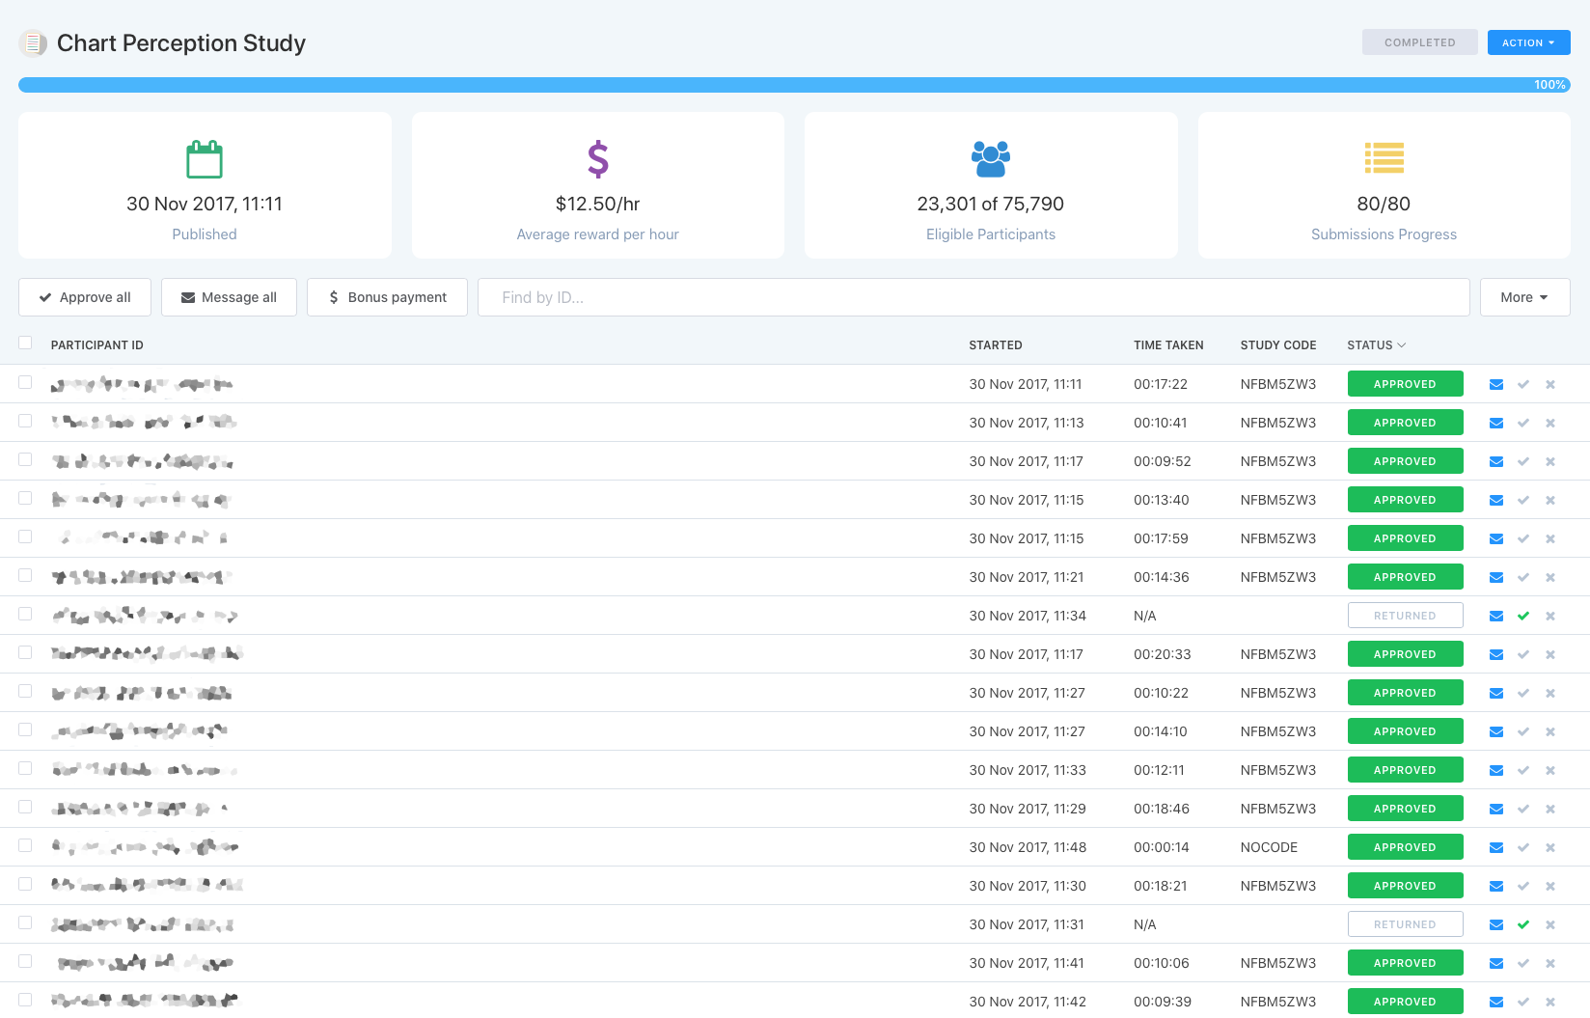The image size is (1590, 1018).
Task: Click the NOCODE study code cell
Action: [1269, 847]
